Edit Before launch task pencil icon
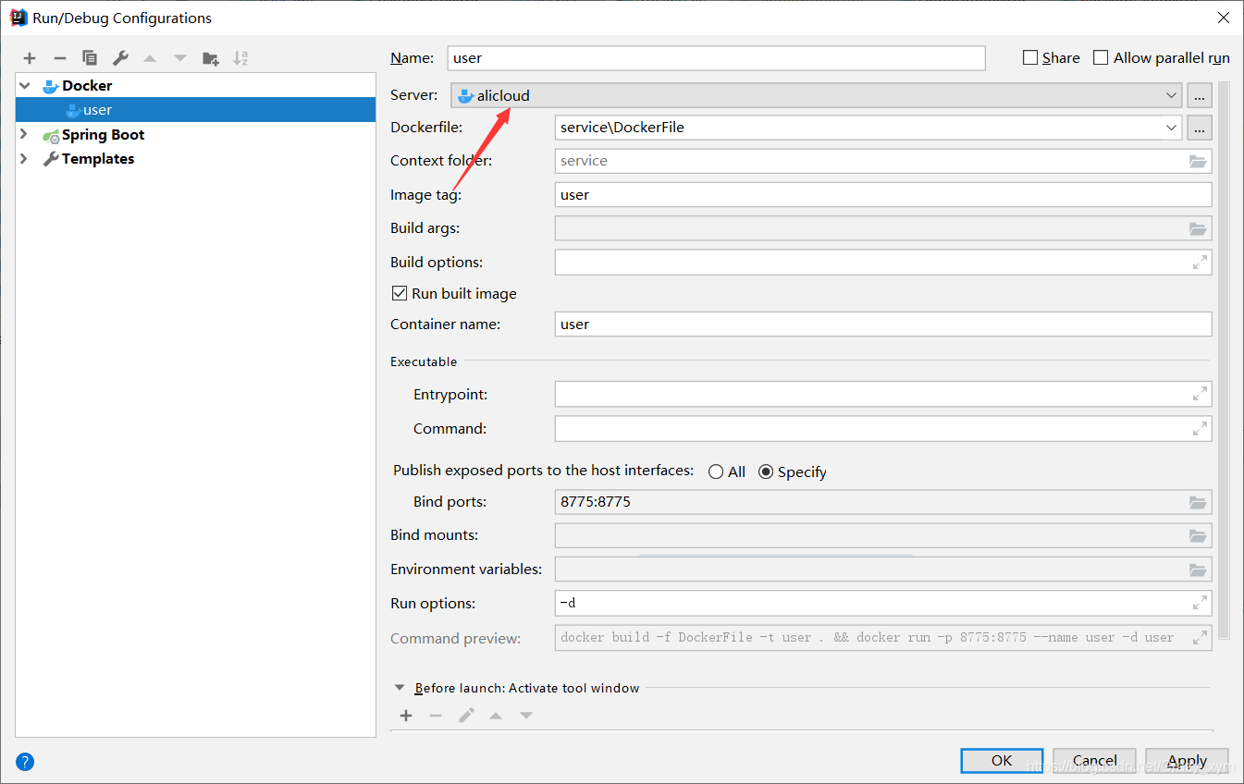 [x=466, y=716]
